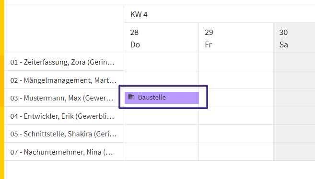Image resolution: width=315 pixels, height=179 pixels.
Task: Click the KW 4 week header
Action: tap(139, 14)
